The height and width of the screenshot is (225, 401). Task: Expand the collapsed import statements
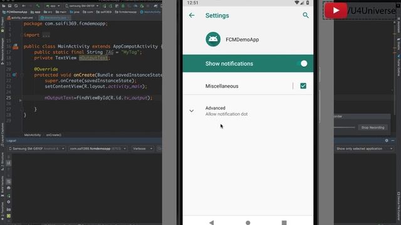click(46, 35)
